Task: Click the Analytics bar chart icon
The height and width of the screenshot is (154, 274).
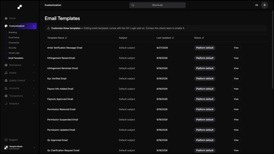Action: (x=6, y=104)
